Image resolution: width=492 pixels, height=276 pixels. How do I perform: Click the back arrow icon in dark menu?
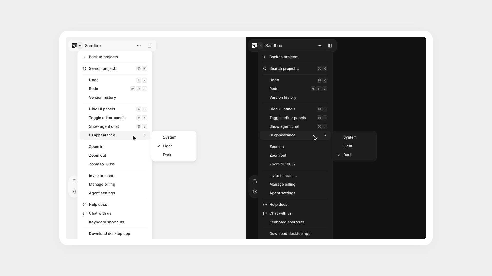pyautogui.click(x=265, y=57)
